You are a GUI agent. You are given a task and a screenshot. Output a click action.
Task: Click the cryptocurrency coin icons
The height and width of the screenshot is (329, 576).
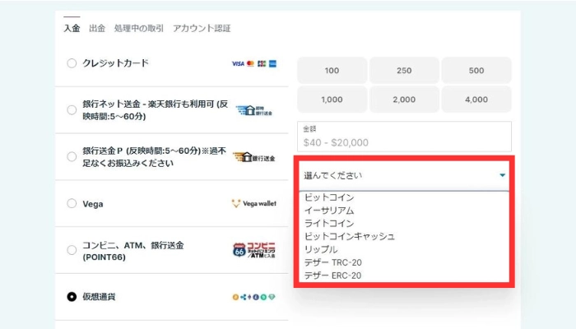click(254, 297)
